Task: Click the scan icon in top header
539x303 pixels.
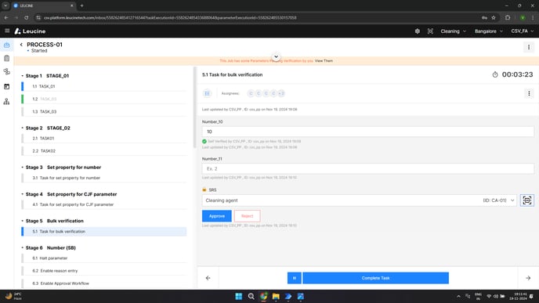Action: point(430,31)
